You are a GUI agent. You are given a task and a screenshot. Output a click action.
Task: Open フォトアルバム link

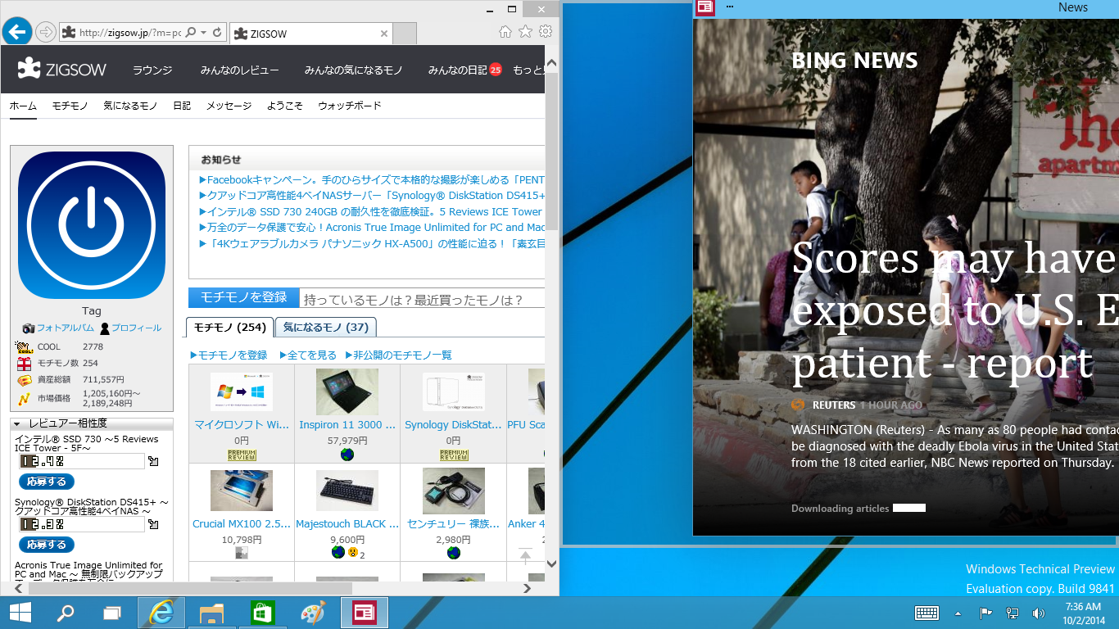click(x=66, y=328)
